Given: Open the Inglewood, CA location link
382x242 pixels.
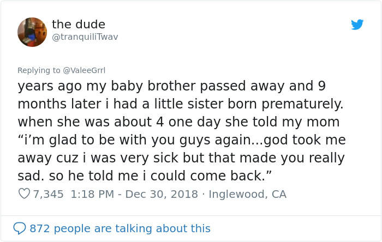Looking at the screenshot, I should click(247, 194).
